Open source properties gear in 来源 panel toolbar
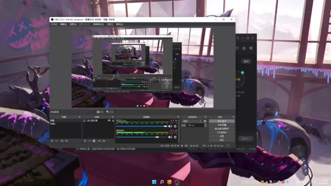 click(x=94, y=141)
